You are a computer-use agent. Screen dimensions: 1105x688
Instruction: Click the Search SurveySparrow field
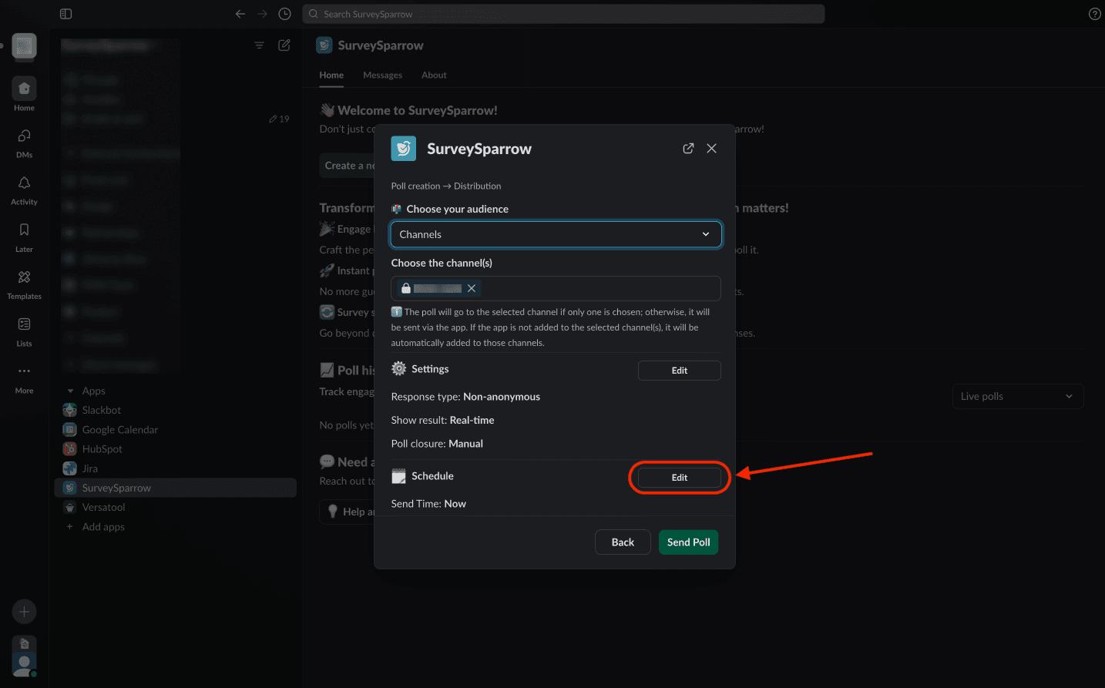pyautogui.click(x=564, y=14)
